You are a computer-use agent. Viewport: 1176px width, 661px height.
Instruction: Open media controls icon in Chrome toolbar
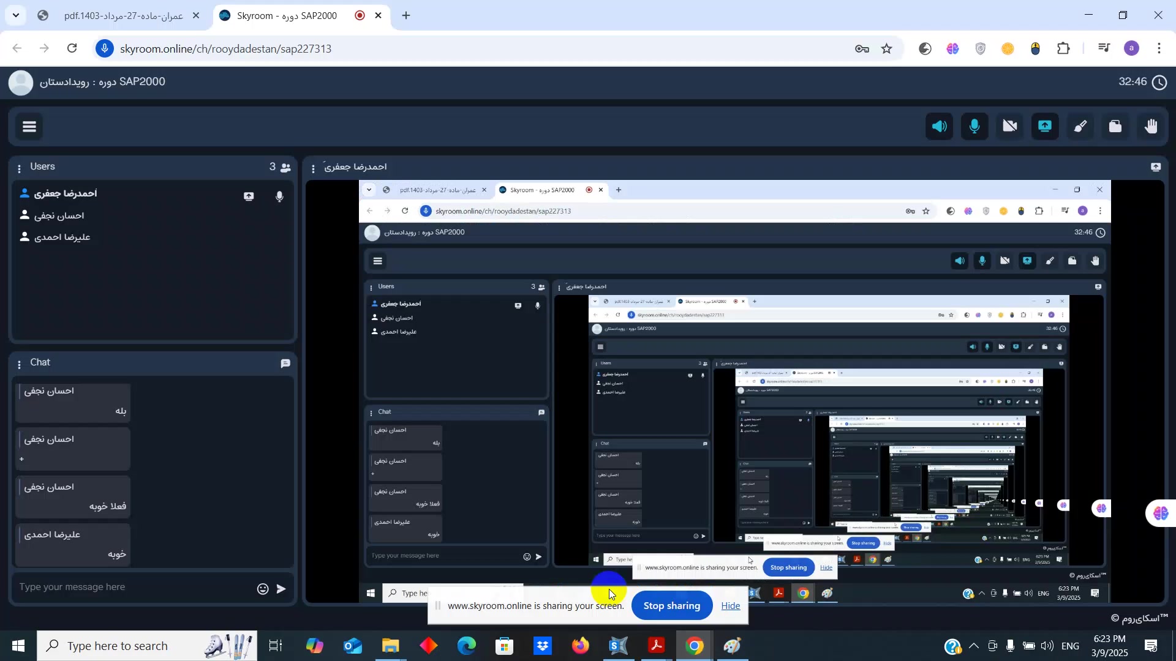coord(1104,48)
